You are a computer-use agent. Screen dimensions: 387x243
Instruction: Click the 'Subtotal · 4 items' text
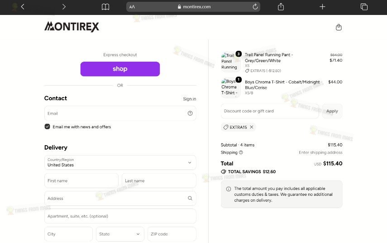238,145
